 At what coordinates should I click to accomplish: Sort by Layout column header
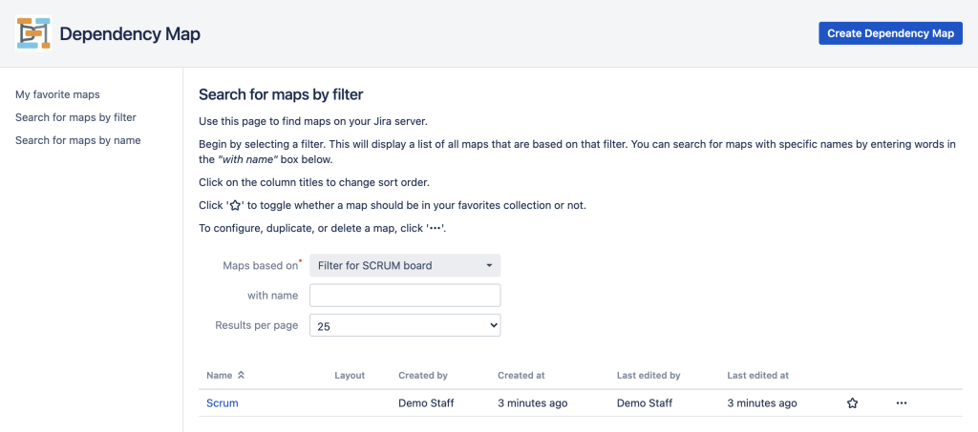point(350,376)
